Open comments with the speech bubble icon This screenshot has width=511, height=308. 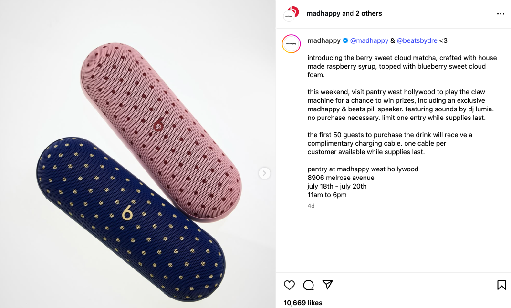(x=308, y=285)
